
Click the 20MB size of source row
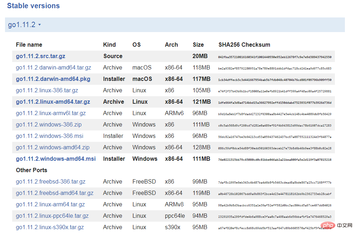pyautogui.click(x=200, y=56)
